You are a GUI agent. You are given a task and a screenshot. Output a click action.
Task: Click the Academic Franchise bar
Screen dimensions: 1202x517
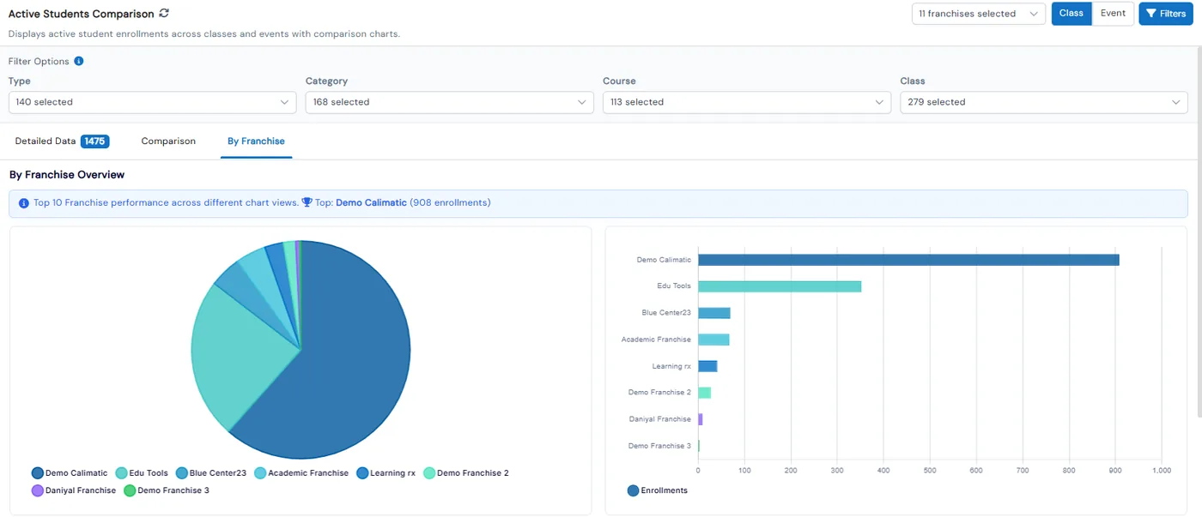[x=713, y=340]
